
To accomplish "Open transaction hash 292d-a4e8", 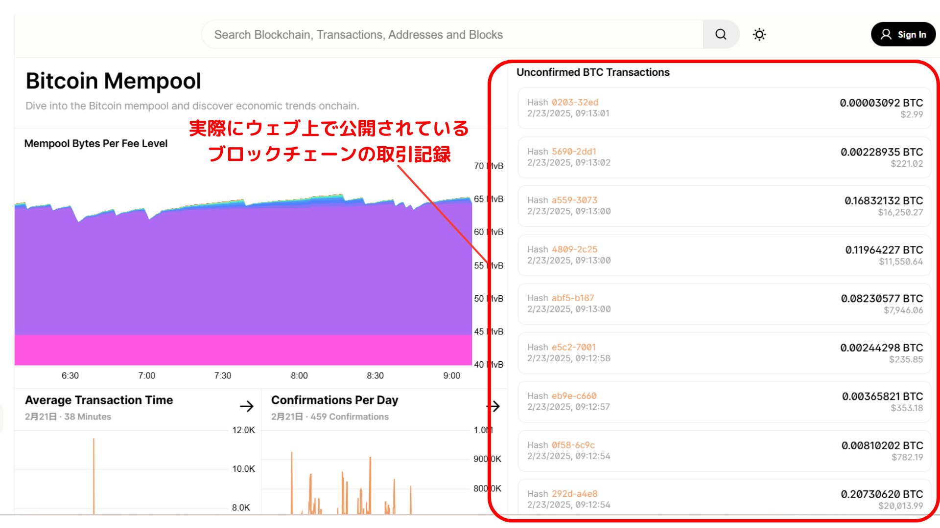I will [574, 494].
